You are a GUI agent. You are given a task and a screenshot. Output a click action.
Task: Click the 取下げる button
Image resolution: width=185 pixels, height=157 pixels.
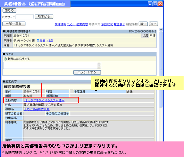pos(44,17)
